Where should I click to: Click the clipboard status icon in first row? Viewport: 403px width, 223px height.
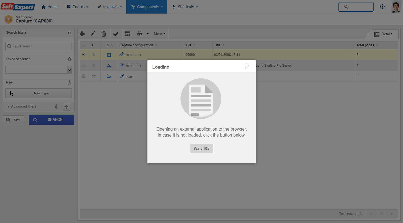(x=109, y=55)
